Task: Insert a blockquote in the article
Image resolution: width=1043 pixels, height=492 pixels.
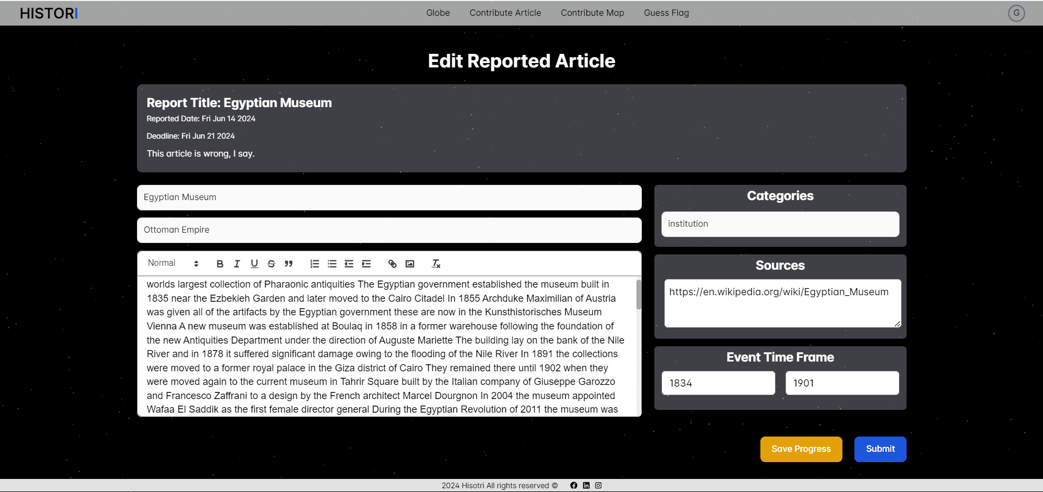Action: coord(289,264)
